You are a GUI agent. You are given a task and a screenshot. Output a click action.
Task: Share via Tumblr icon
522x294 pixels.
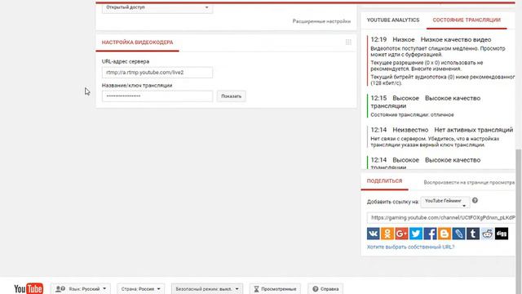[x=473, y=234]
